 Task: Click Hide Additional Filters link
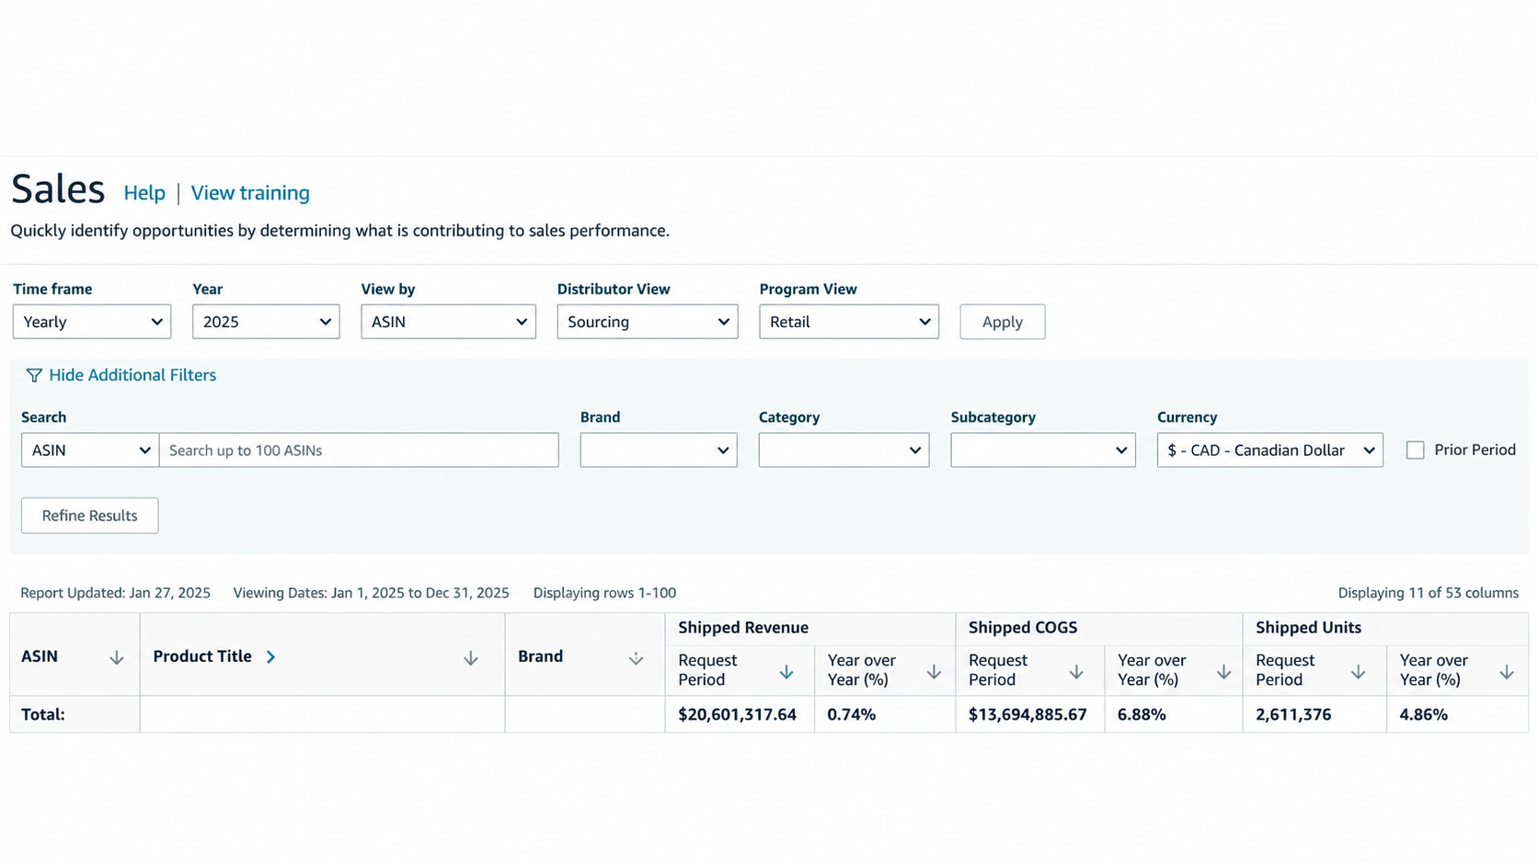click(x=132, y=375)
